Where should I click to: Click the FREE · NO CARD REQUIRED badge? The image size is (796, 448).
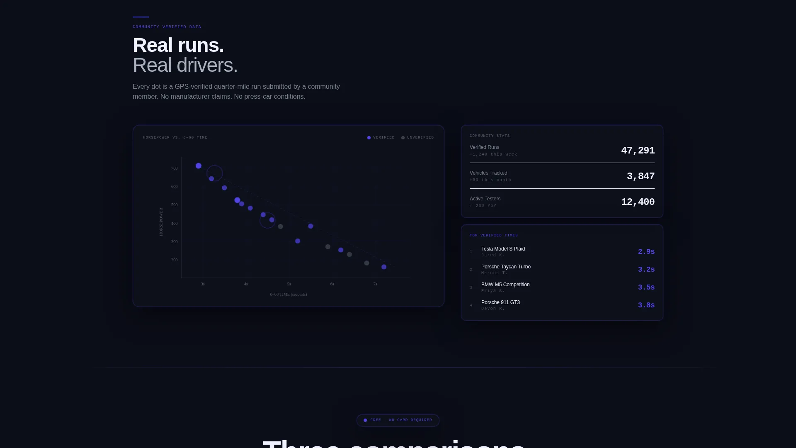point(398,420)
